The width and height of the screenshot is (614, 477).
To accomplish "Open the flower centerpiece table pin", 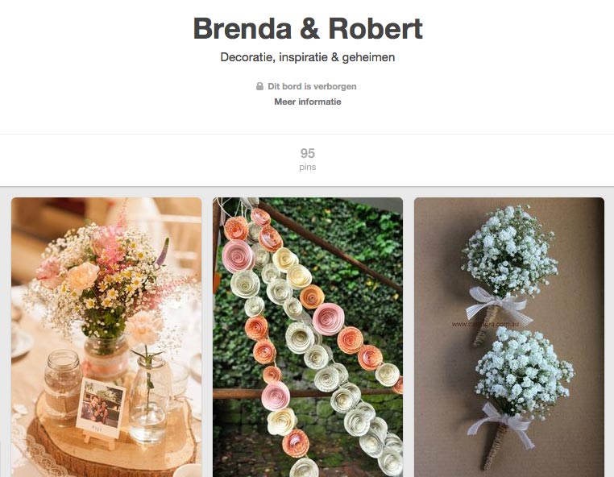I will click(x=106, y=337).
